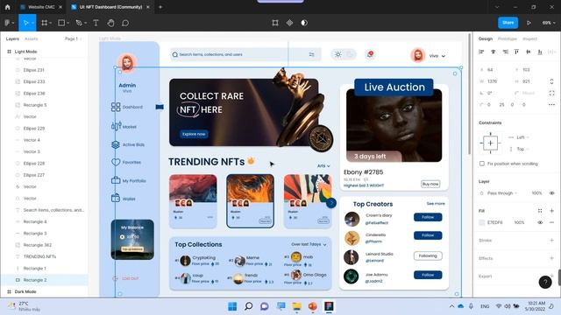The height and width of the screenshot is (315, 561).
Task: Click Buy now button on Ebony card
Action: click(430, 184)
